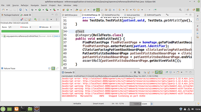Click the Pin Console icon
201x112 pixels.
pyautogui.click(x=167, y=72)
